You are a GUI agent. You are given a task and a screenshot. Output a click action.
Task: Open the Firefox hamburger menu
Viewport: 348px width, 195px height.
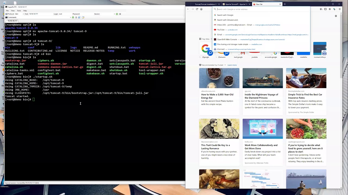340,9
